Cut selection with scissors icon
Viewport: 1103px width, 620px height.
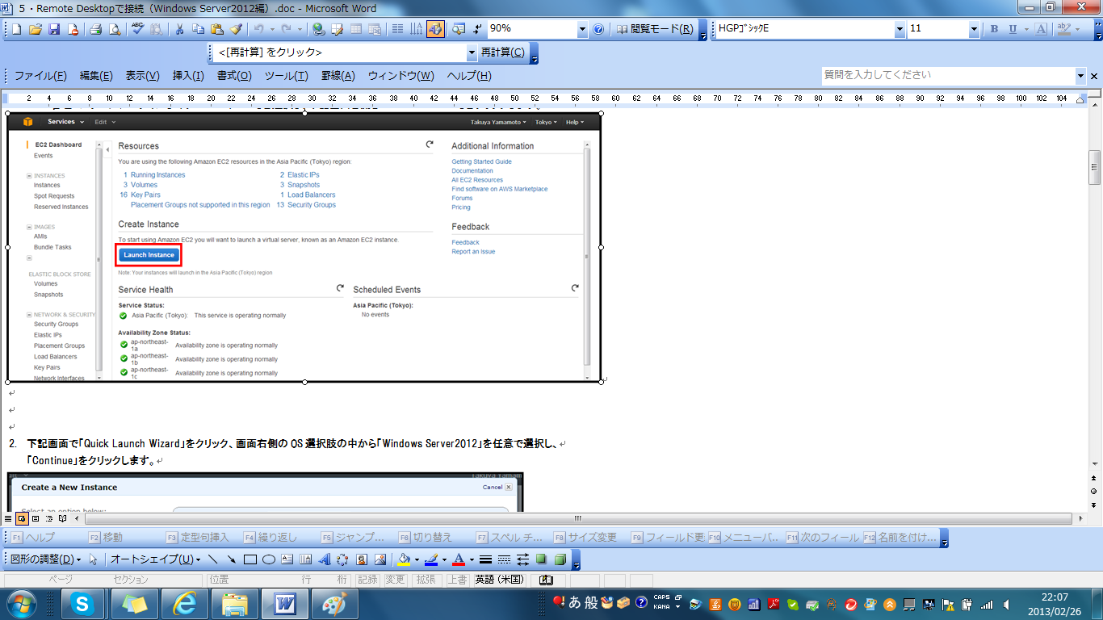click(x=179, y=29)
